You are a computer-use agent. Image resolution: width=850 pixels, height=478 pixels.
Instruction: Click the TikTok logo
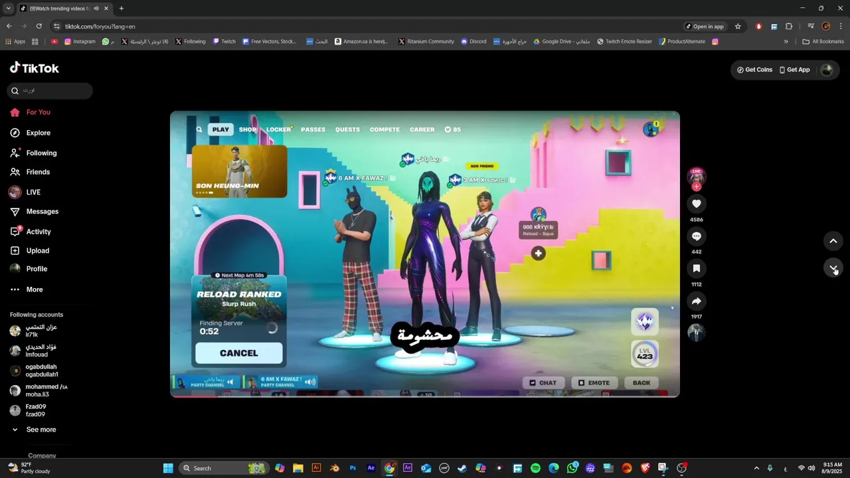click(x=35, y=68)
